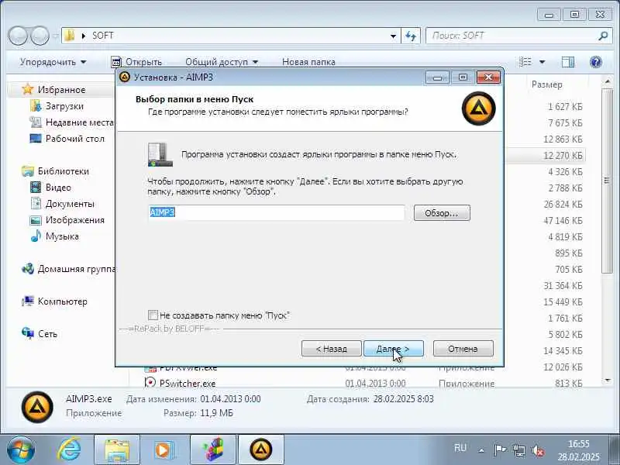Click the search magnifier icon
Image resolution: width=620 pixels, height=465 pixels.
click(x=603, y=36)
